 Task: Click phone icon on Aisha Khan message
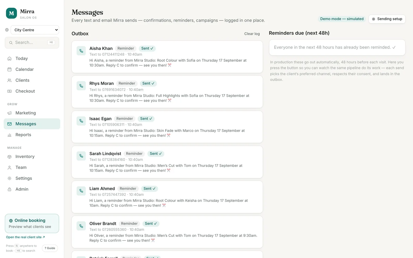tap(81, 51)
